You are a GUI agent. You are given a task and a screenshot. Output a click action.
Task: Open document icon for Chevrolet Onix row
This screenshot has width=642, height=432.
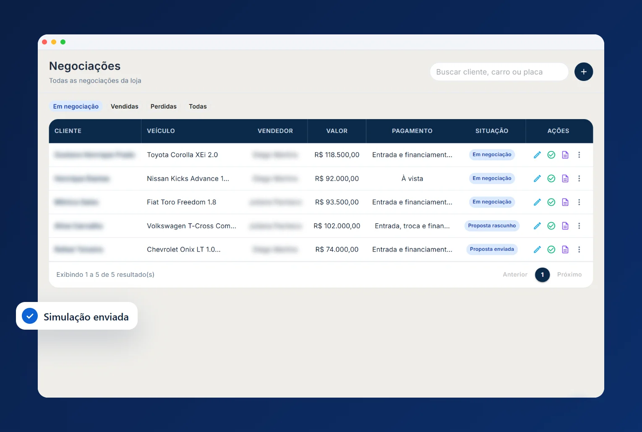tap(565, 250)
